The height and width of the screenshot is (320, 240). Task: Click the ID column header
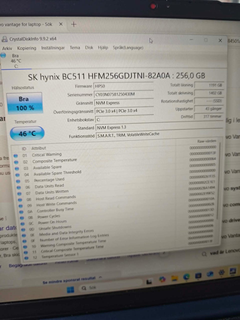(x=24, y=149)
